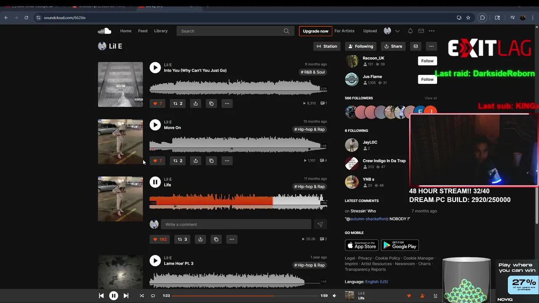Seek in the Into You waveform
The image size is (539, 303).
[x=238, y=87]
